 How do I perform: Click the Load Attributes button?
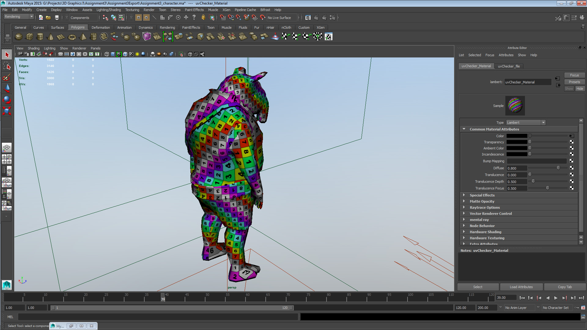tap(521, 287)
